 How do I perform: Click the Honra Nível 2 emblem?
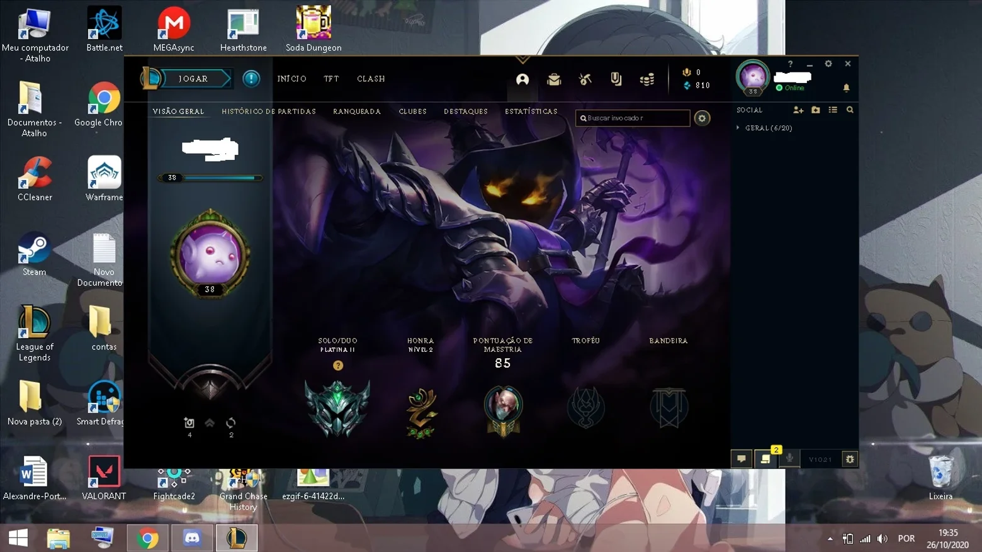click(x=421, y=413)
